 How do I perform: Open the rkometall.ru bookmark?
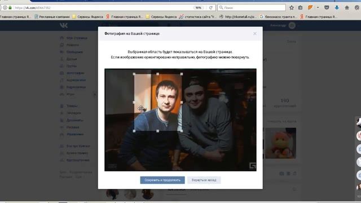[238, 16]
